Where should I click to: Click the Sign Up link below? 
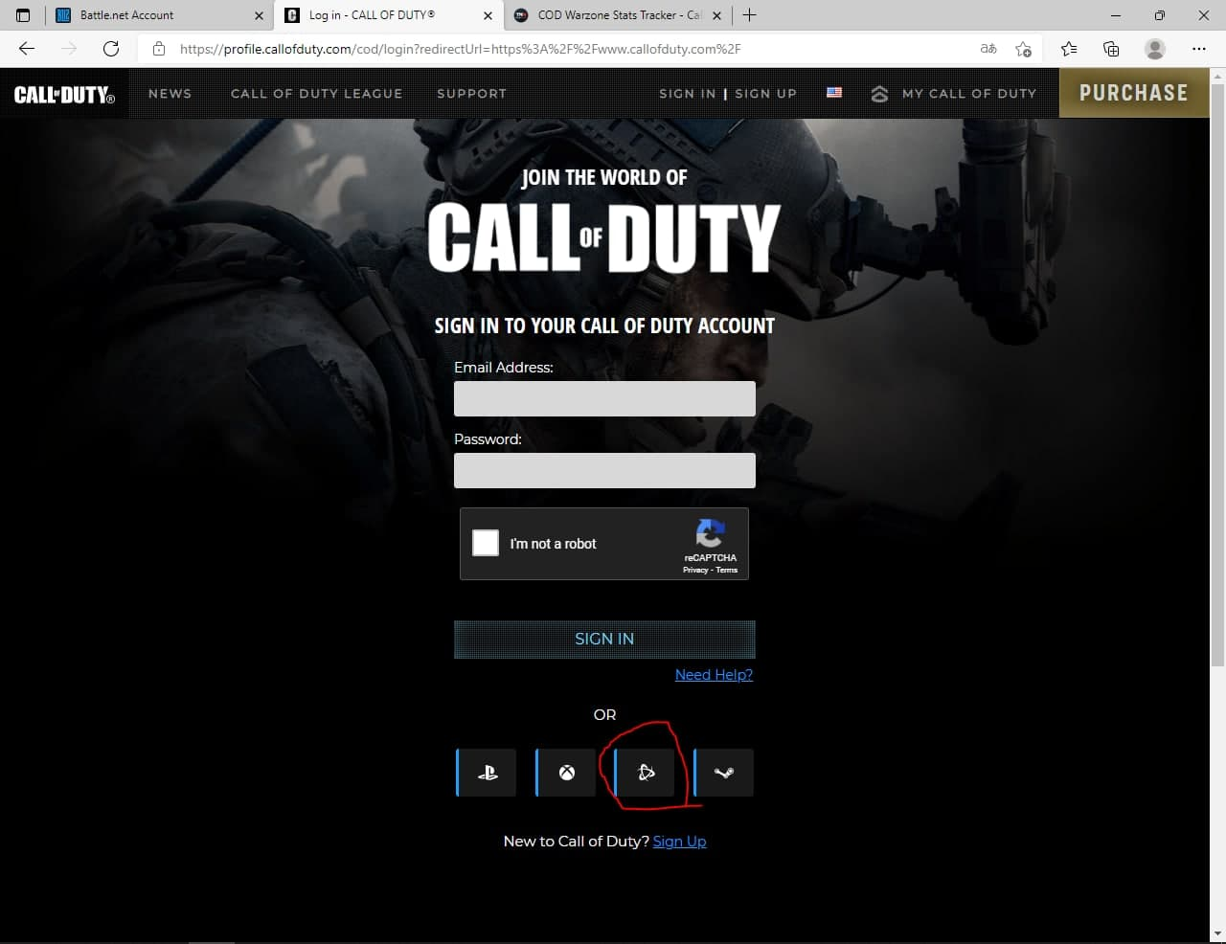[679, 842]
